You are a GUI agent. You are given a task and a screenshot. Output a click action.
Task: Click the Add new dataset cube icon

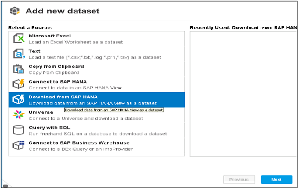point(14,11)
